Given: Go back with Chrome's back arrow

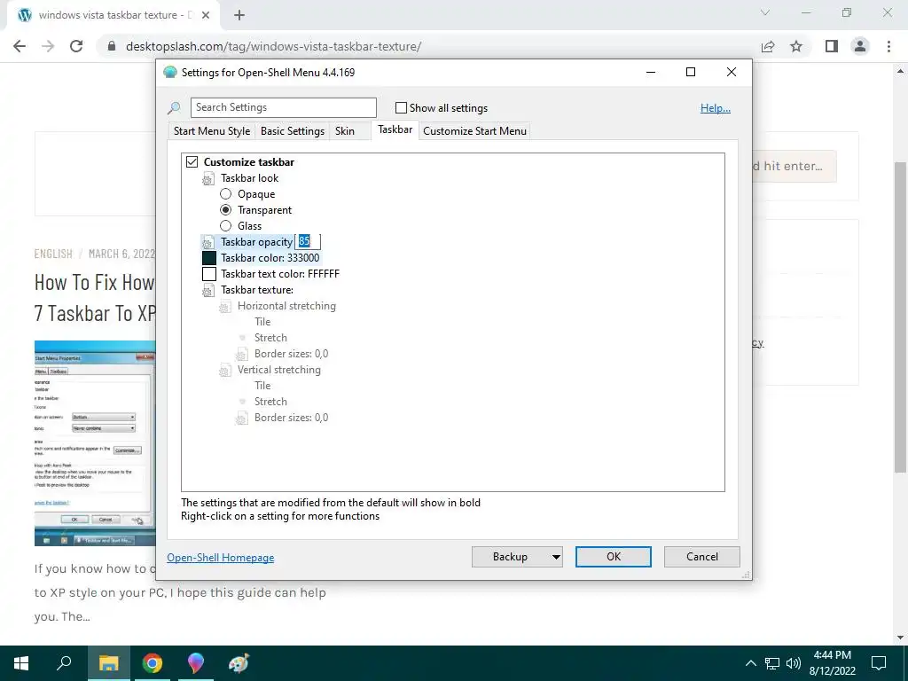Looking at the screenshot, I should pos(20,46).
